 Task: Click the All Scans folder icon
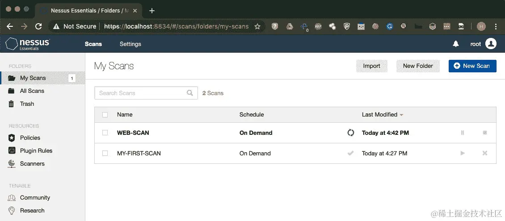pyautogui.click(x=11, y=91)
